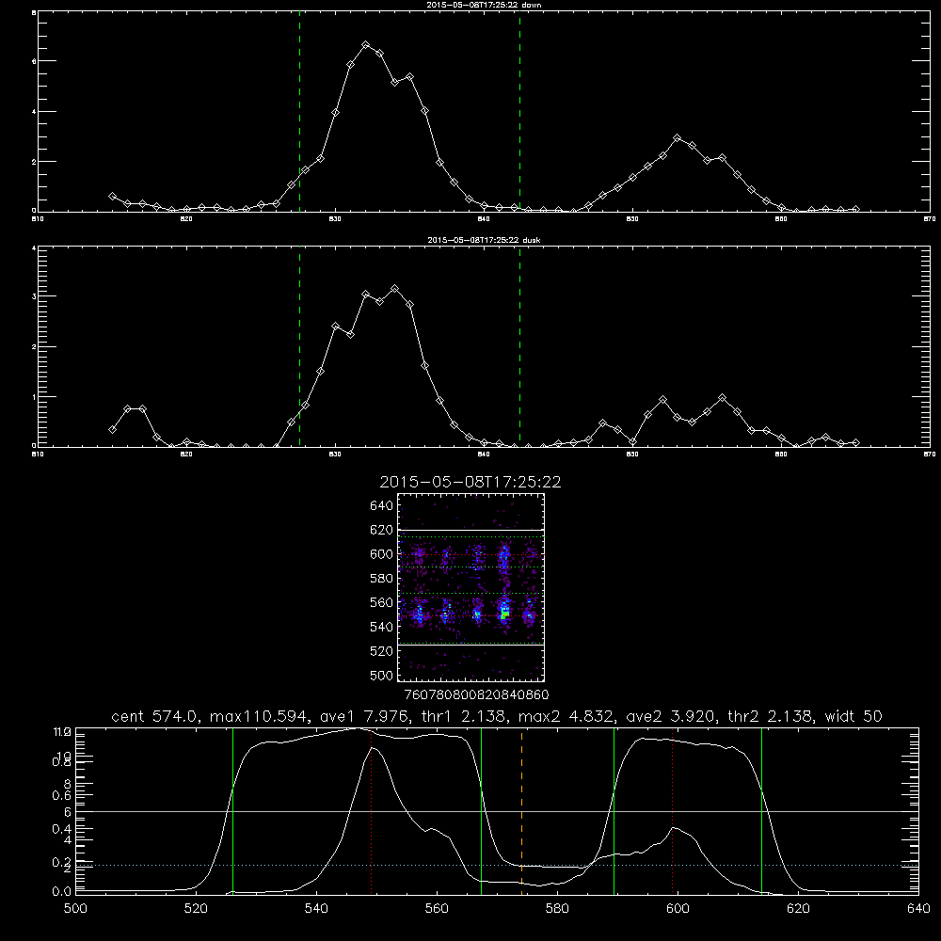
Task: Click the "760780800820840860" x-axis labels under image
Action: (x=477, y=695)
